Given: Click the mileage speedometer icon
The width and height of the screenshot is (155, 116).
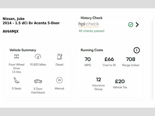Looking at the screenshot, I should pos(38,56).
